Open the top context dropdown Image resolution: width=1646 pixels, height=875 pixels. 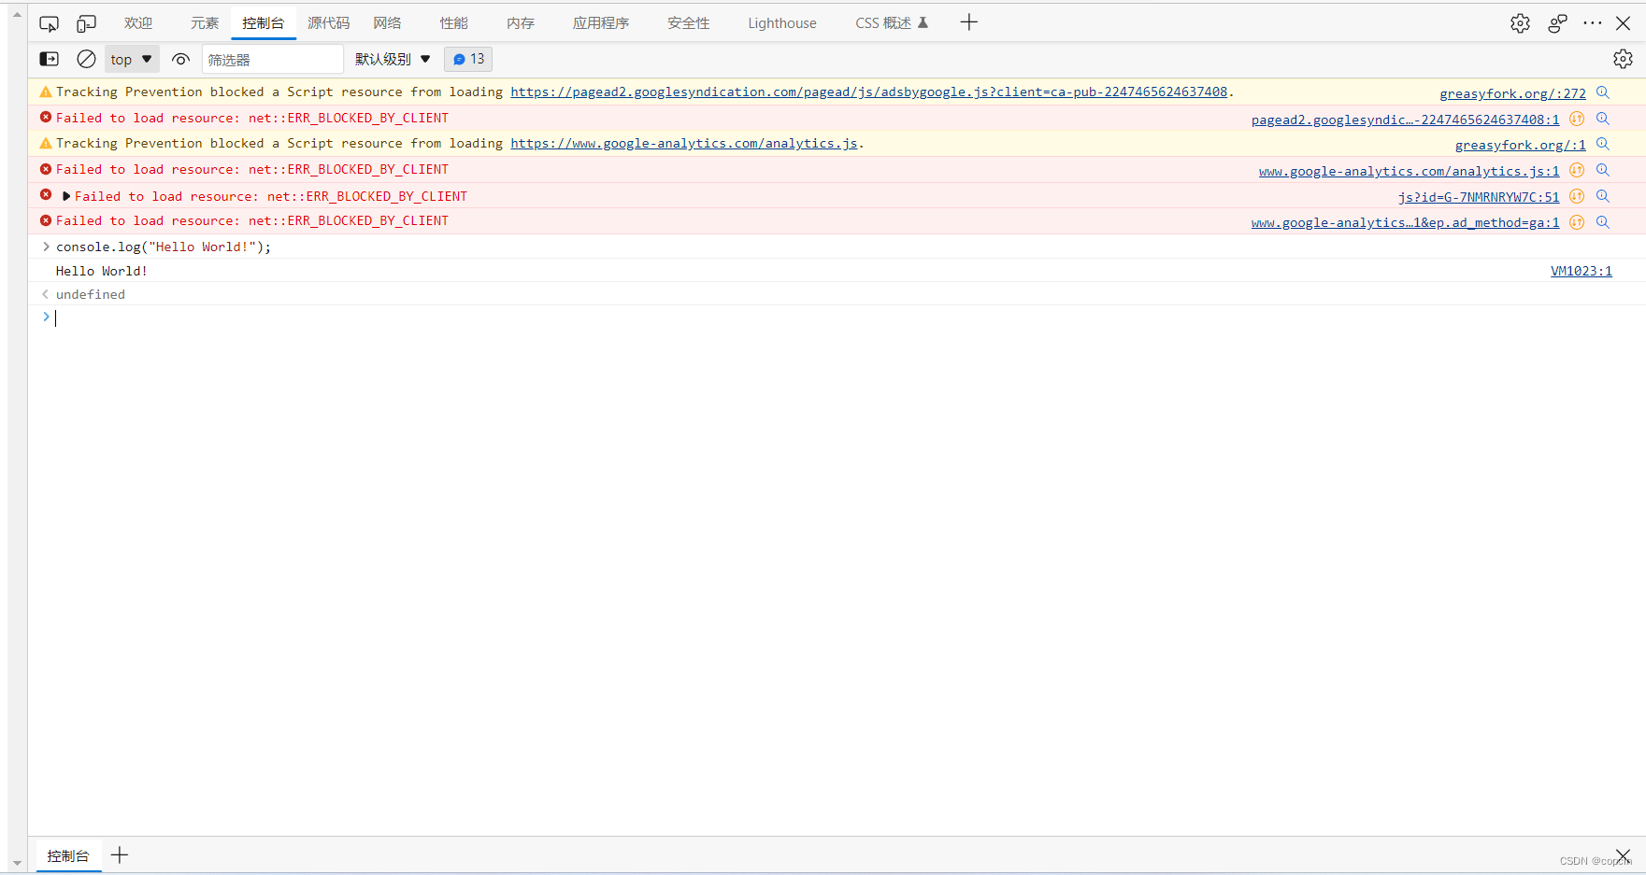click(x=131, y=59)
